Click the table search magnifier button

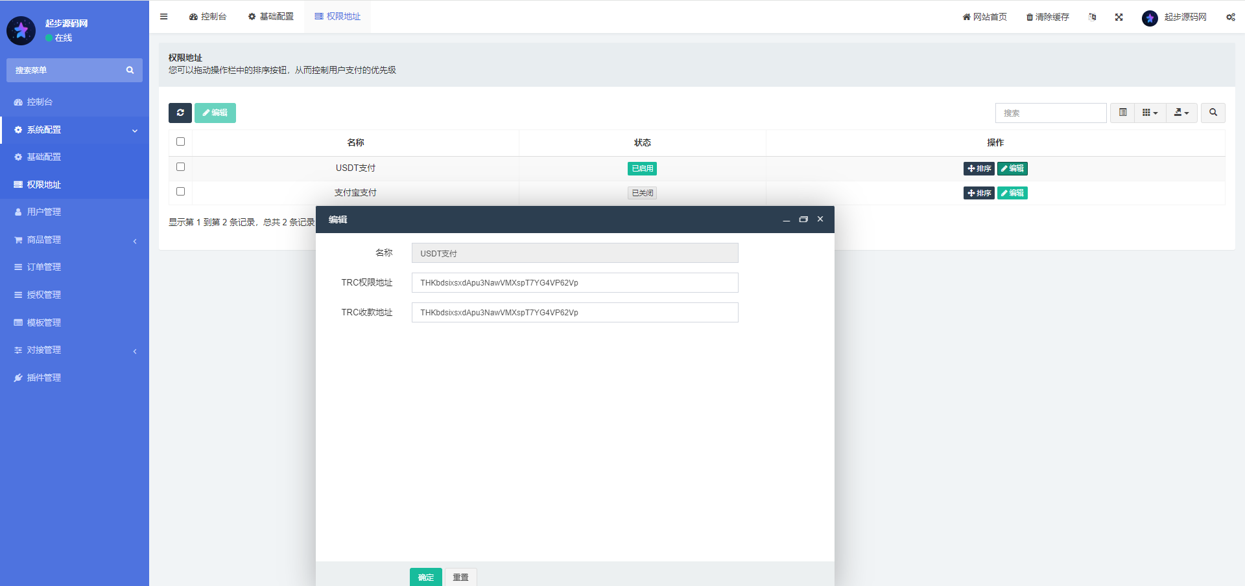point(1213,113)
